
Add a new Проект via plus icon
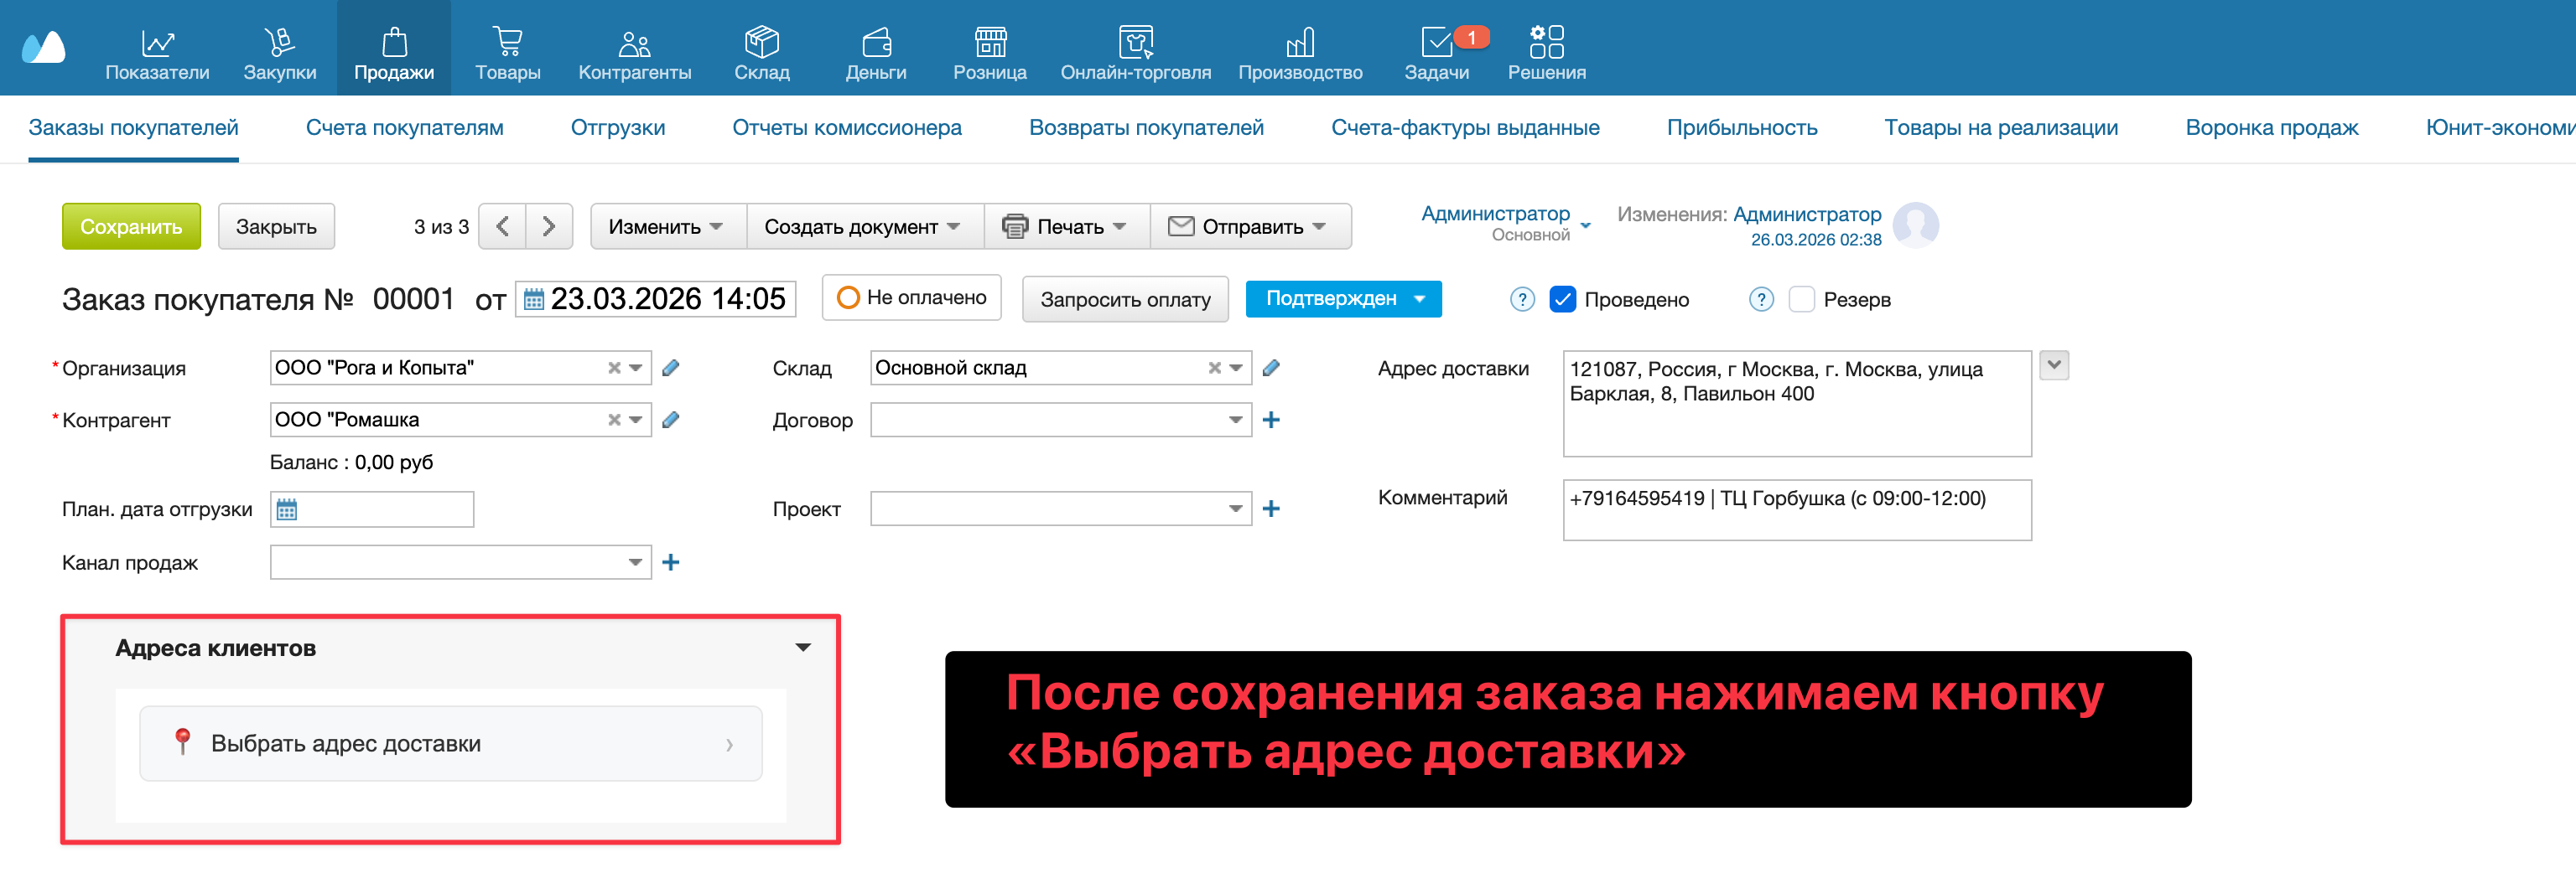[1272, 509]
